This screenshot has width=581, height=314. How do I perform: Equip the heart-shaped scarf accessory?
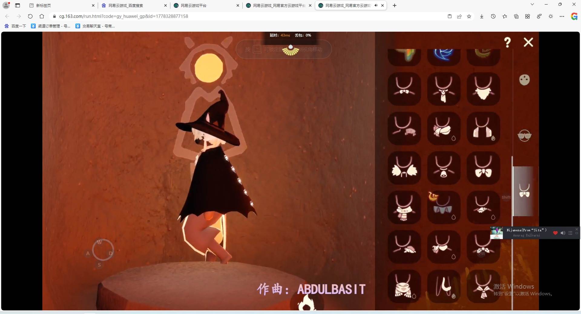(x=444, y=247)
